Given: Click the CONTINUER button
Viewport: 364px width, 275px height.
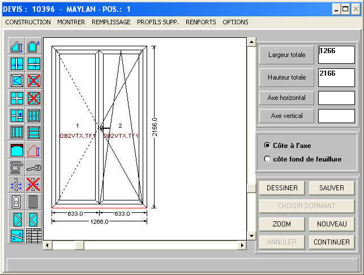Looking at the screenshot, I should (x=332, y=242).
